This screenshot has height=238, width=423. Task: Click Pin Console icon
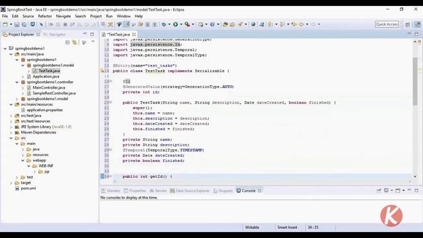379,190
